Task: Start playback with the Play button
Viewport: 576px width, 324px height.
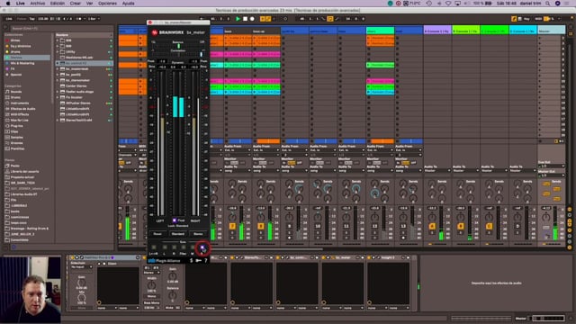Action: [x=238, y=19]
